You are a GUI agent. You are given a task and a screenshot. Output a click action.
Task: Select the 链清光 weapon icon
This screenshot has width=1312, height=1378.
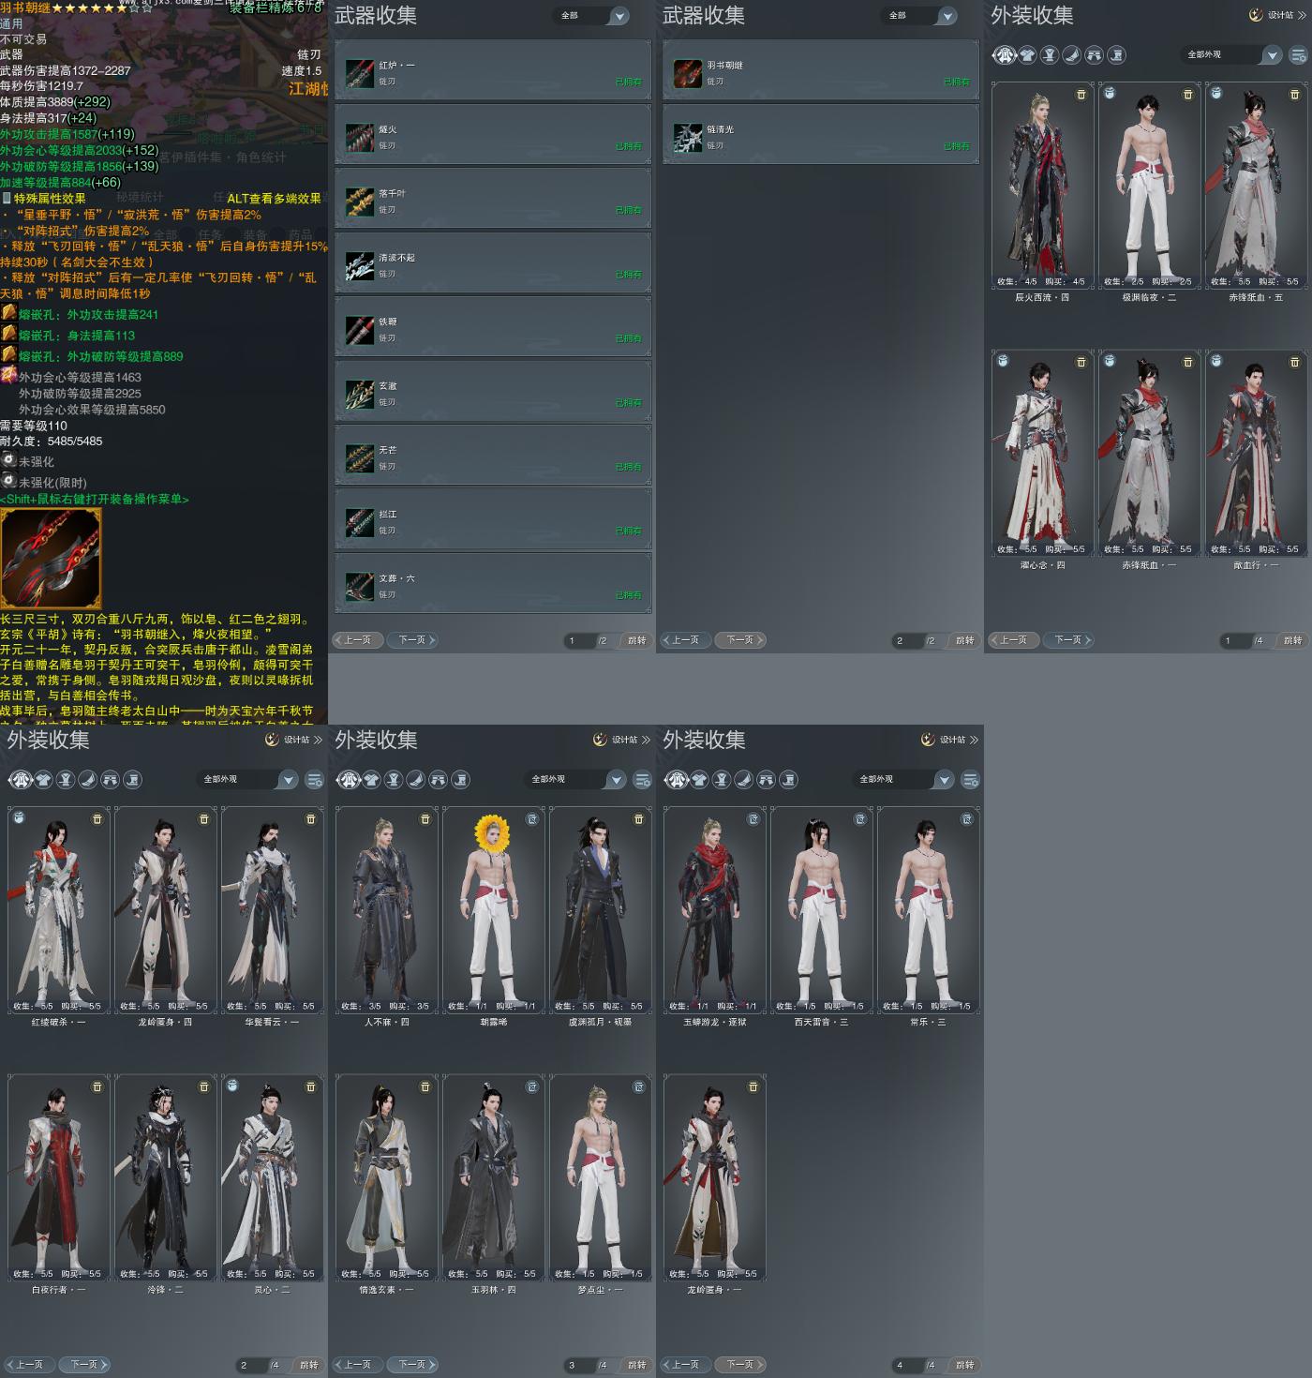[688, 138]
